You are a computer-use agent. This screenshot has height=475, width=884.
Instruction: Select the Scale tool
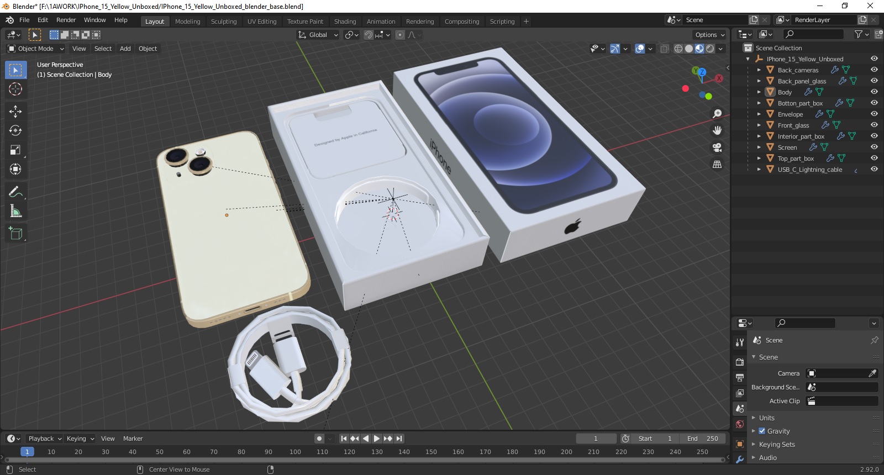[15, 150]
